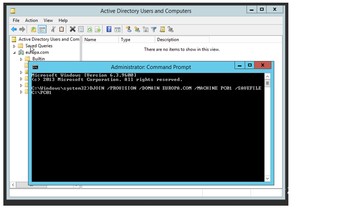Screen dimensions: 338x209
Task: Minimize the Command Prompt window
Action: 240,65
